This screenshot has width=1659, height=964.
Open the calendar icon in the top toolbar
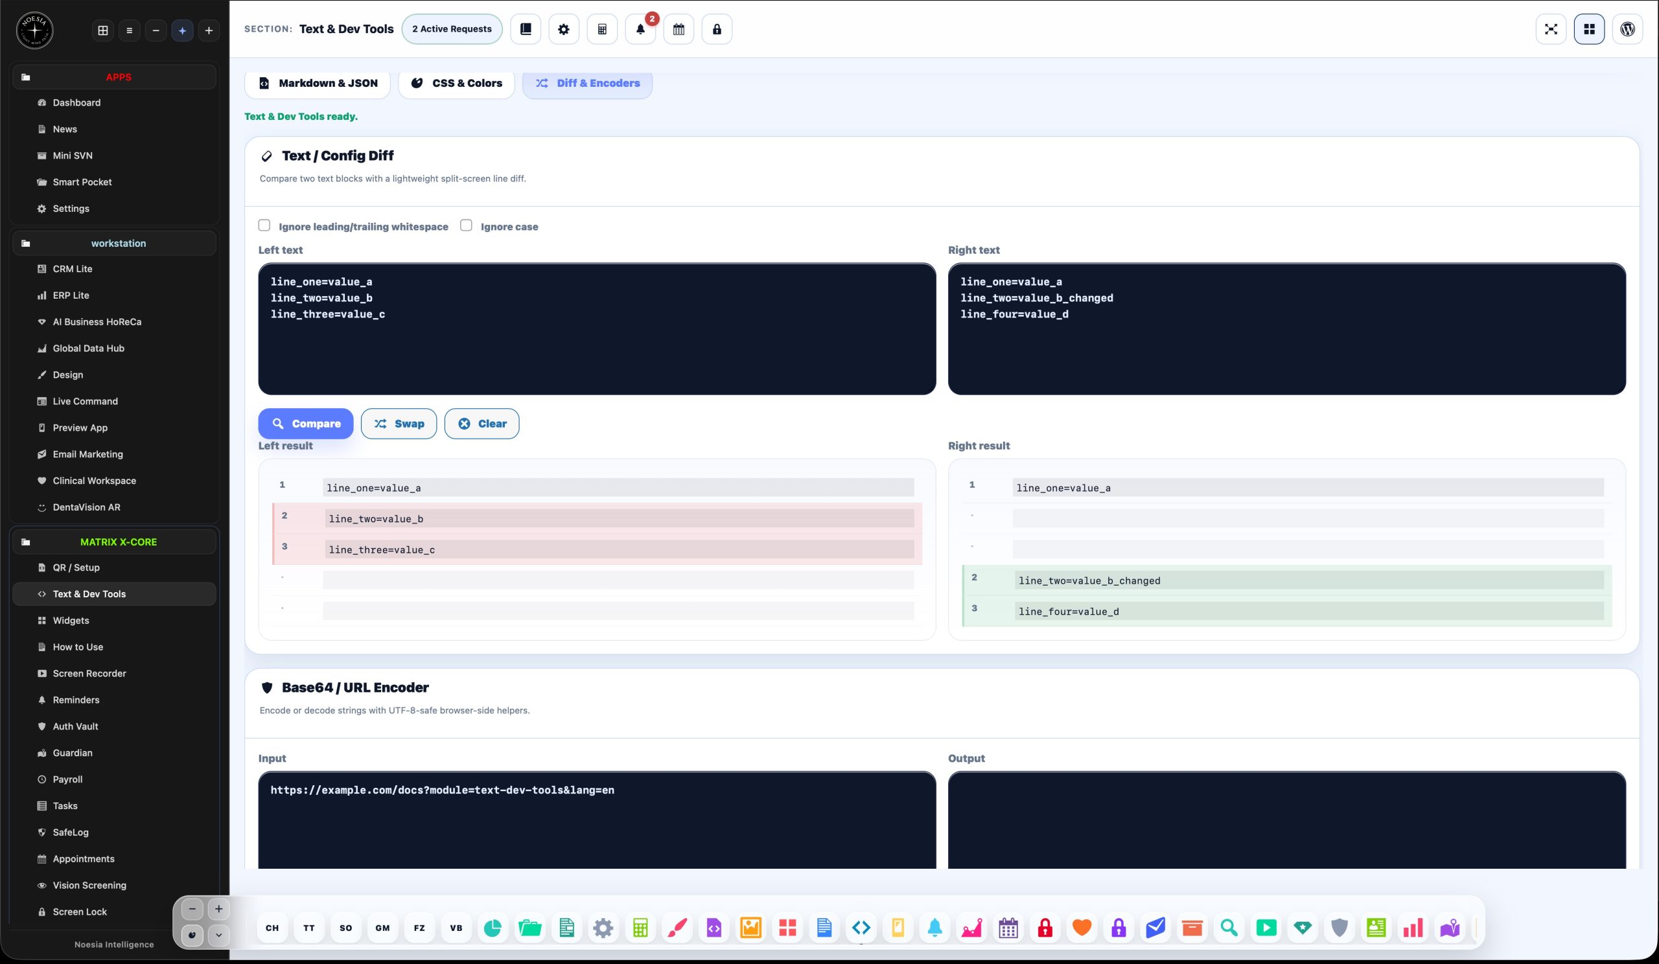point(679,29)
